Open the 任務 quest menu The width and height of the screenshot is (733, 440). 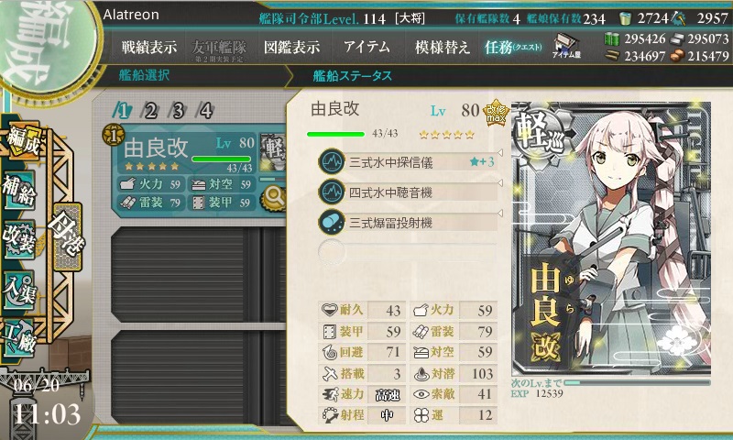pyautogui.click(x=513, y=48)
